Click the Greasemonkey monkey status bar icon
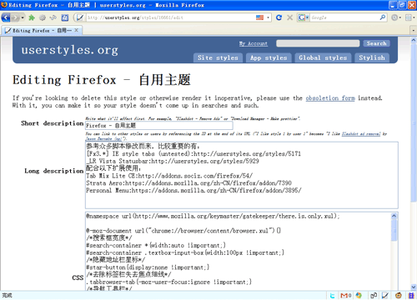 click(x=399, y=296)
